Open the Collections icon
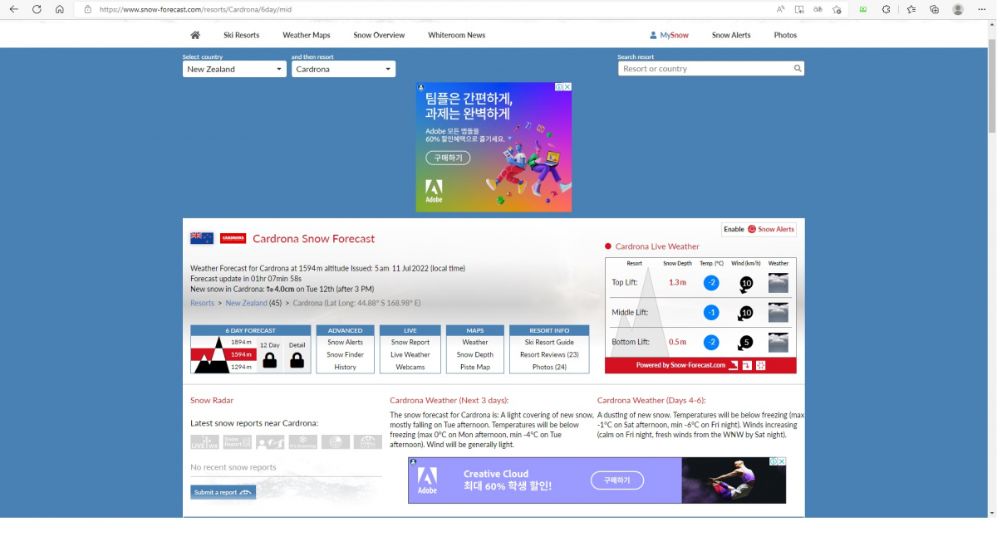 pos(934,9)
